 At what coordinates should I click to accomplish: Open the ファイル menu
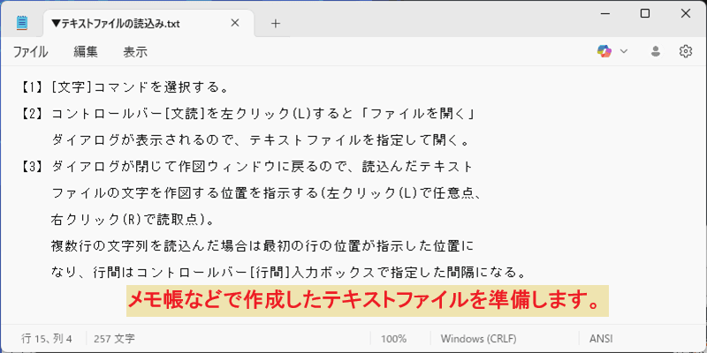[30, 52]
